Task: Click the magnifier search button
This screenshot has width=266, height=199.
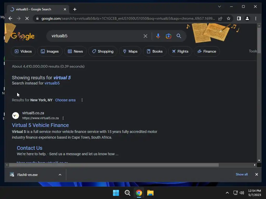Action: coord(179,36)
